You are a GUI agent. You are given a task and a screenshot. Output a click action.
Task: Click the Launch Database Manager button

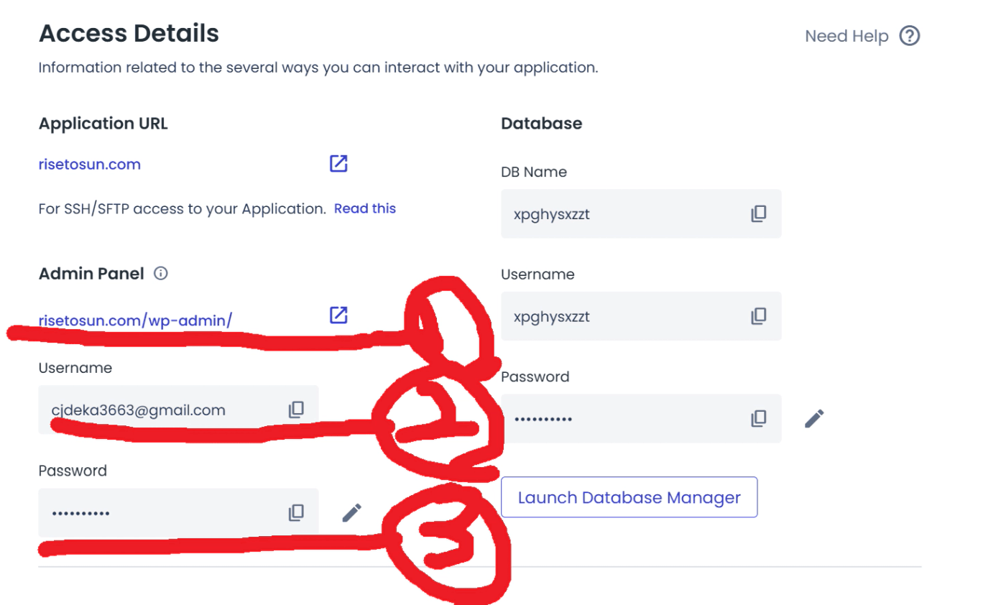click(x=629, y=497)
